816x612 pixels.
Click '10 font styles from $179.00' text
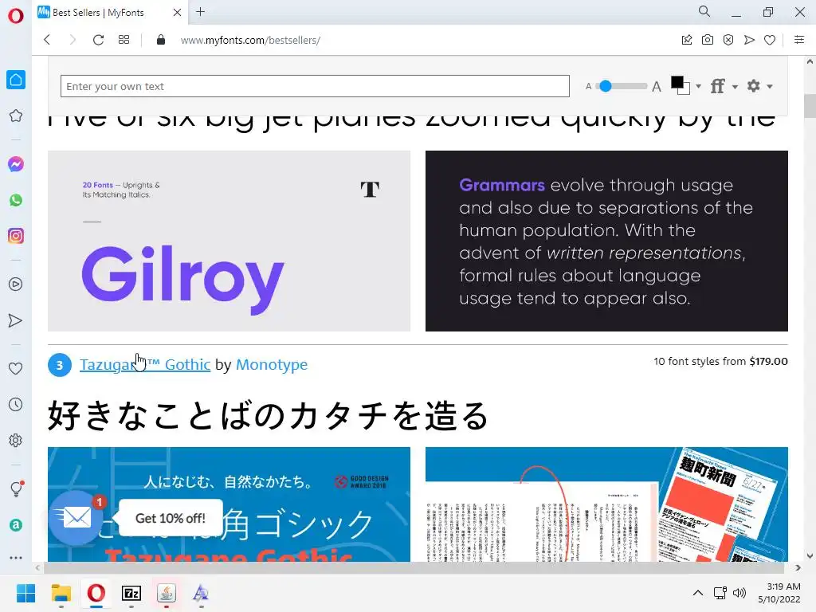(x=720, y=361)
